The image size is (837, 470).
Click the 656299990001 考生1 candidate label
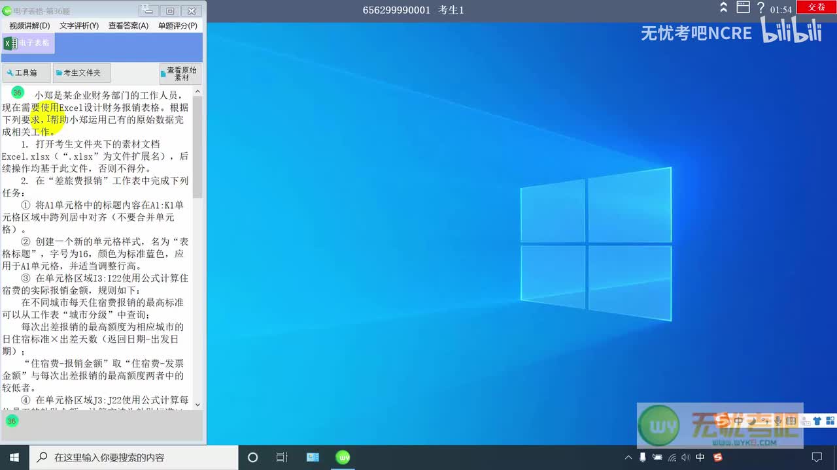tap(413, 10)
